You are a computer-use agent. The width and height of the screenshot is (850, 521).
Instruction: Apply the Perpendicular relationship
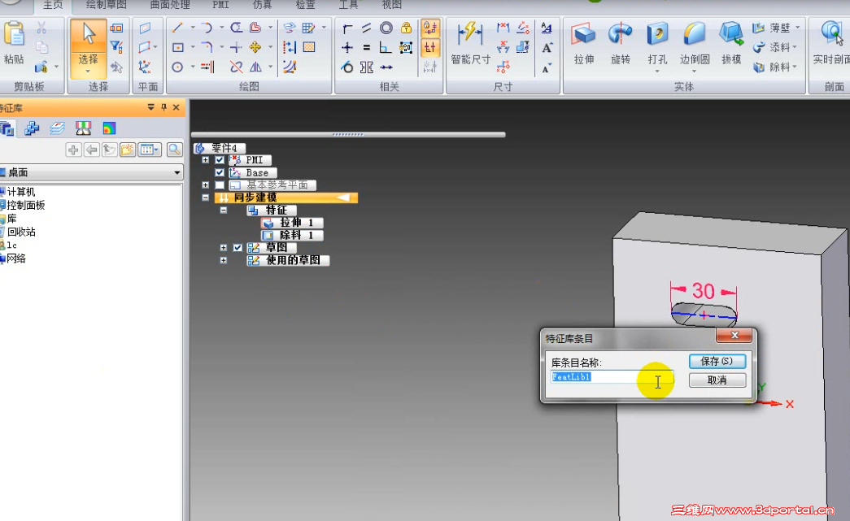tap(386, 48)
